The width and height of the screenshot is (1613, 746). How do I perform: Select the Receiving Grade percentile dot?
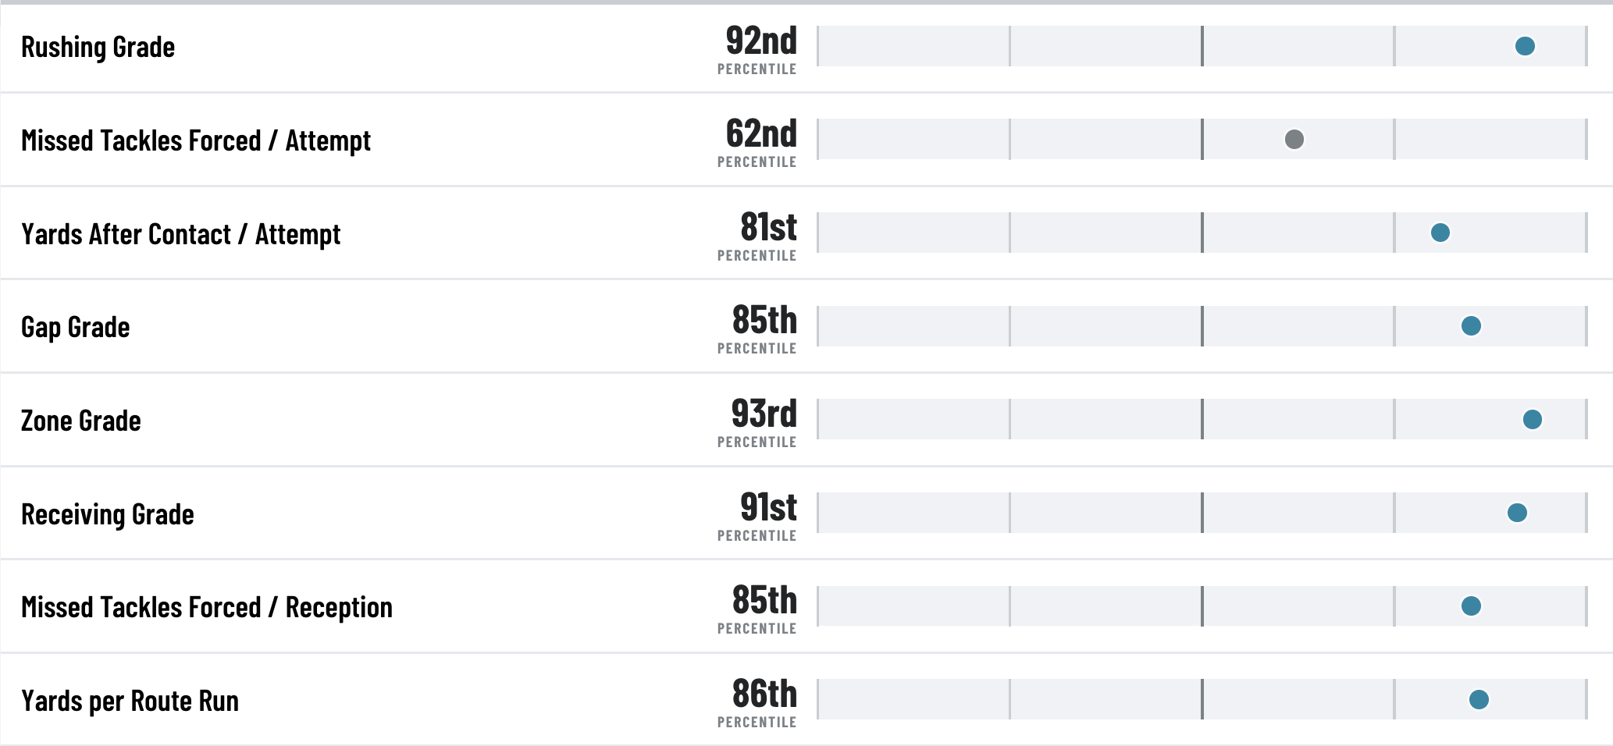[1517, 513]
